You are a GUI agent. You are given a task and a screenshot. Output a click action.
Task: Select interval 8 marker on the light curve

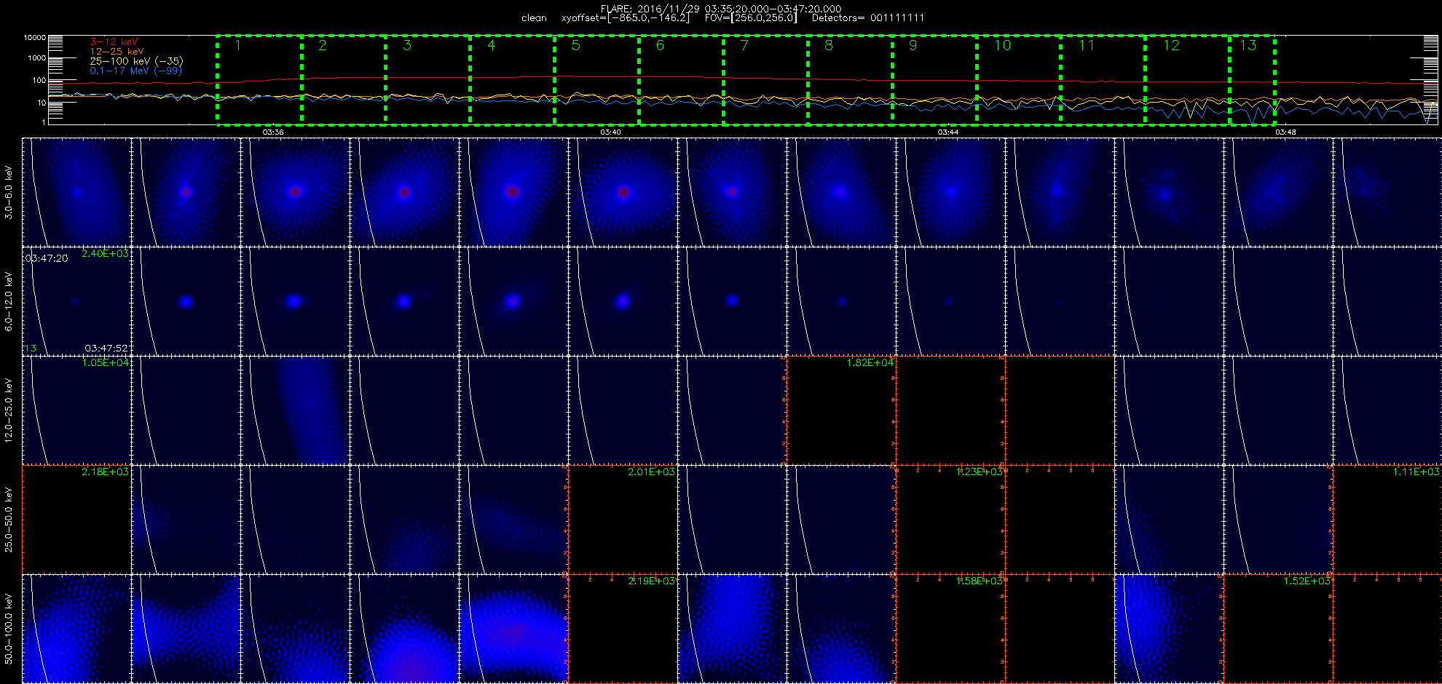(829, 45)
